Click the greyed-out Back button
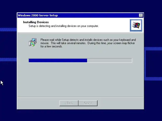The height and width of the screenshot is (121, 162). click(x=69, y=103)
